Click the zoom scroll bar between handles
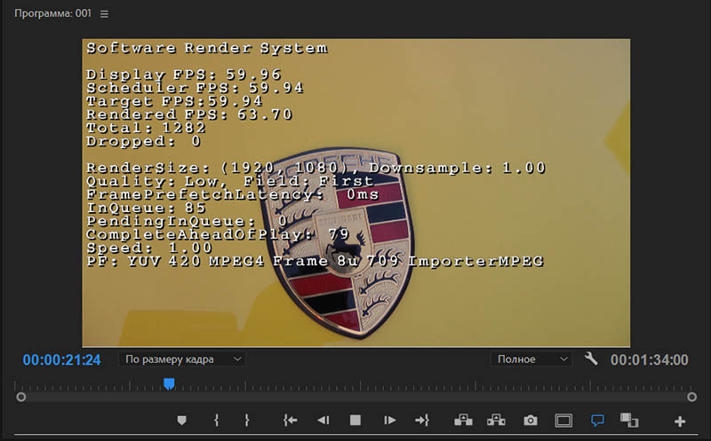The height and width of the screenshot is (441, 711). pos(356,398)
